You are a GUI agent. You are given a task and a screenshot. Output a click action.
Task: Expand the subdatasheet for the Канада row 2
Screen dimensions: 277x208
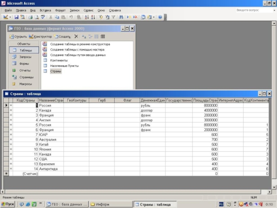(11, 111)
